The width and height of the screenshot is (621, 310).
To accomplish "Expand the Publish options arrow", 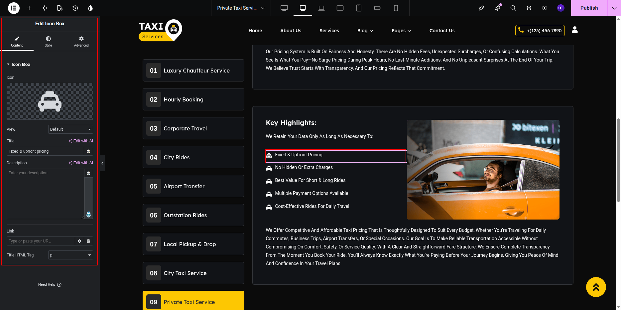I will click(614, 8).
